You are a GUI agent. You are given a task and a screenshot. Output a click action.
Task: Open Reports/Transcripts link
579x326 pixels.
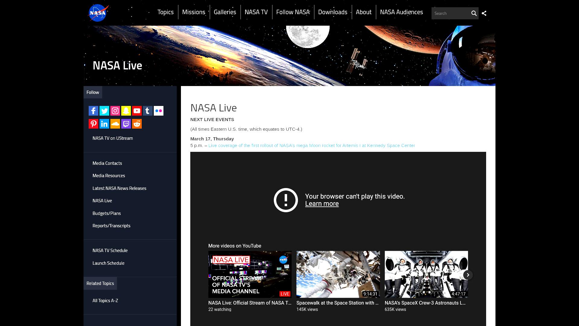(x=112, y=226)
